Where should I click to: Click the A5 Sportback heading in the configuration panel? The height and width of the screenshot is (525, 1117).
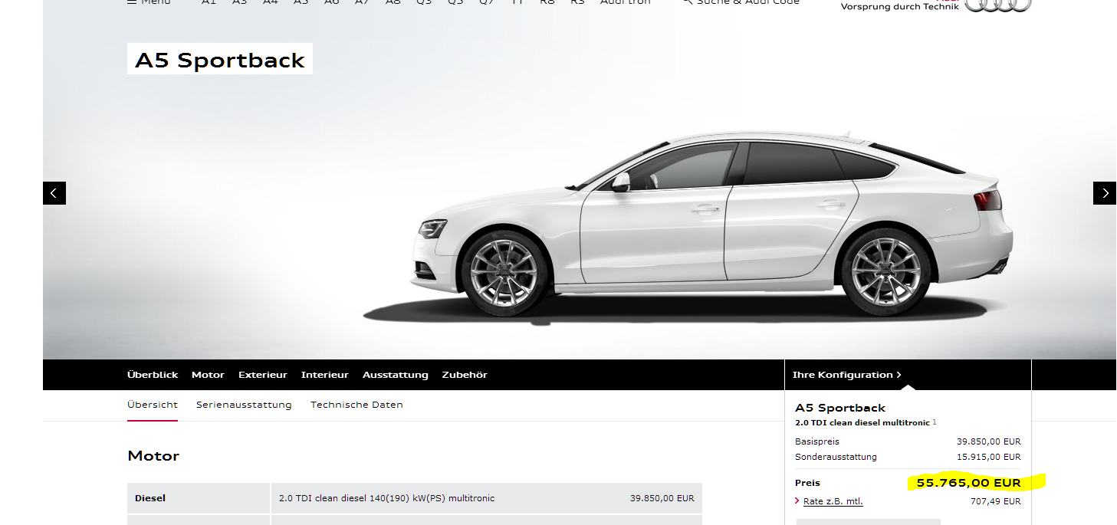[840, 408]
